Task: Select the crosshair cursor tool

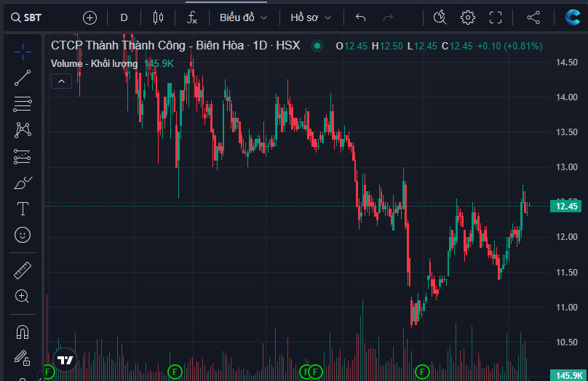Action: pos(23,50)
